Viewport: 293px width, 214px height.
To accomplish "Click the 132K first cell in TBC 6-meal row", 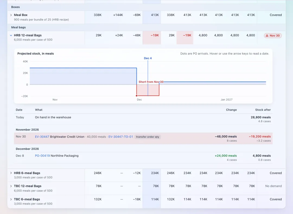I will coord(98,199).
